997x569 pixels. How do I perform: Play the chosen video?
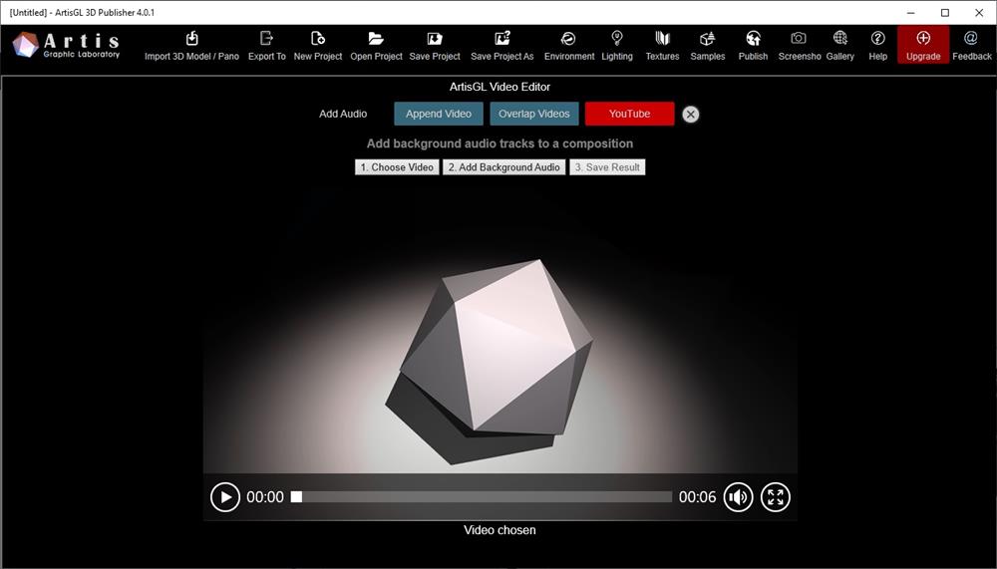point(225,497)
